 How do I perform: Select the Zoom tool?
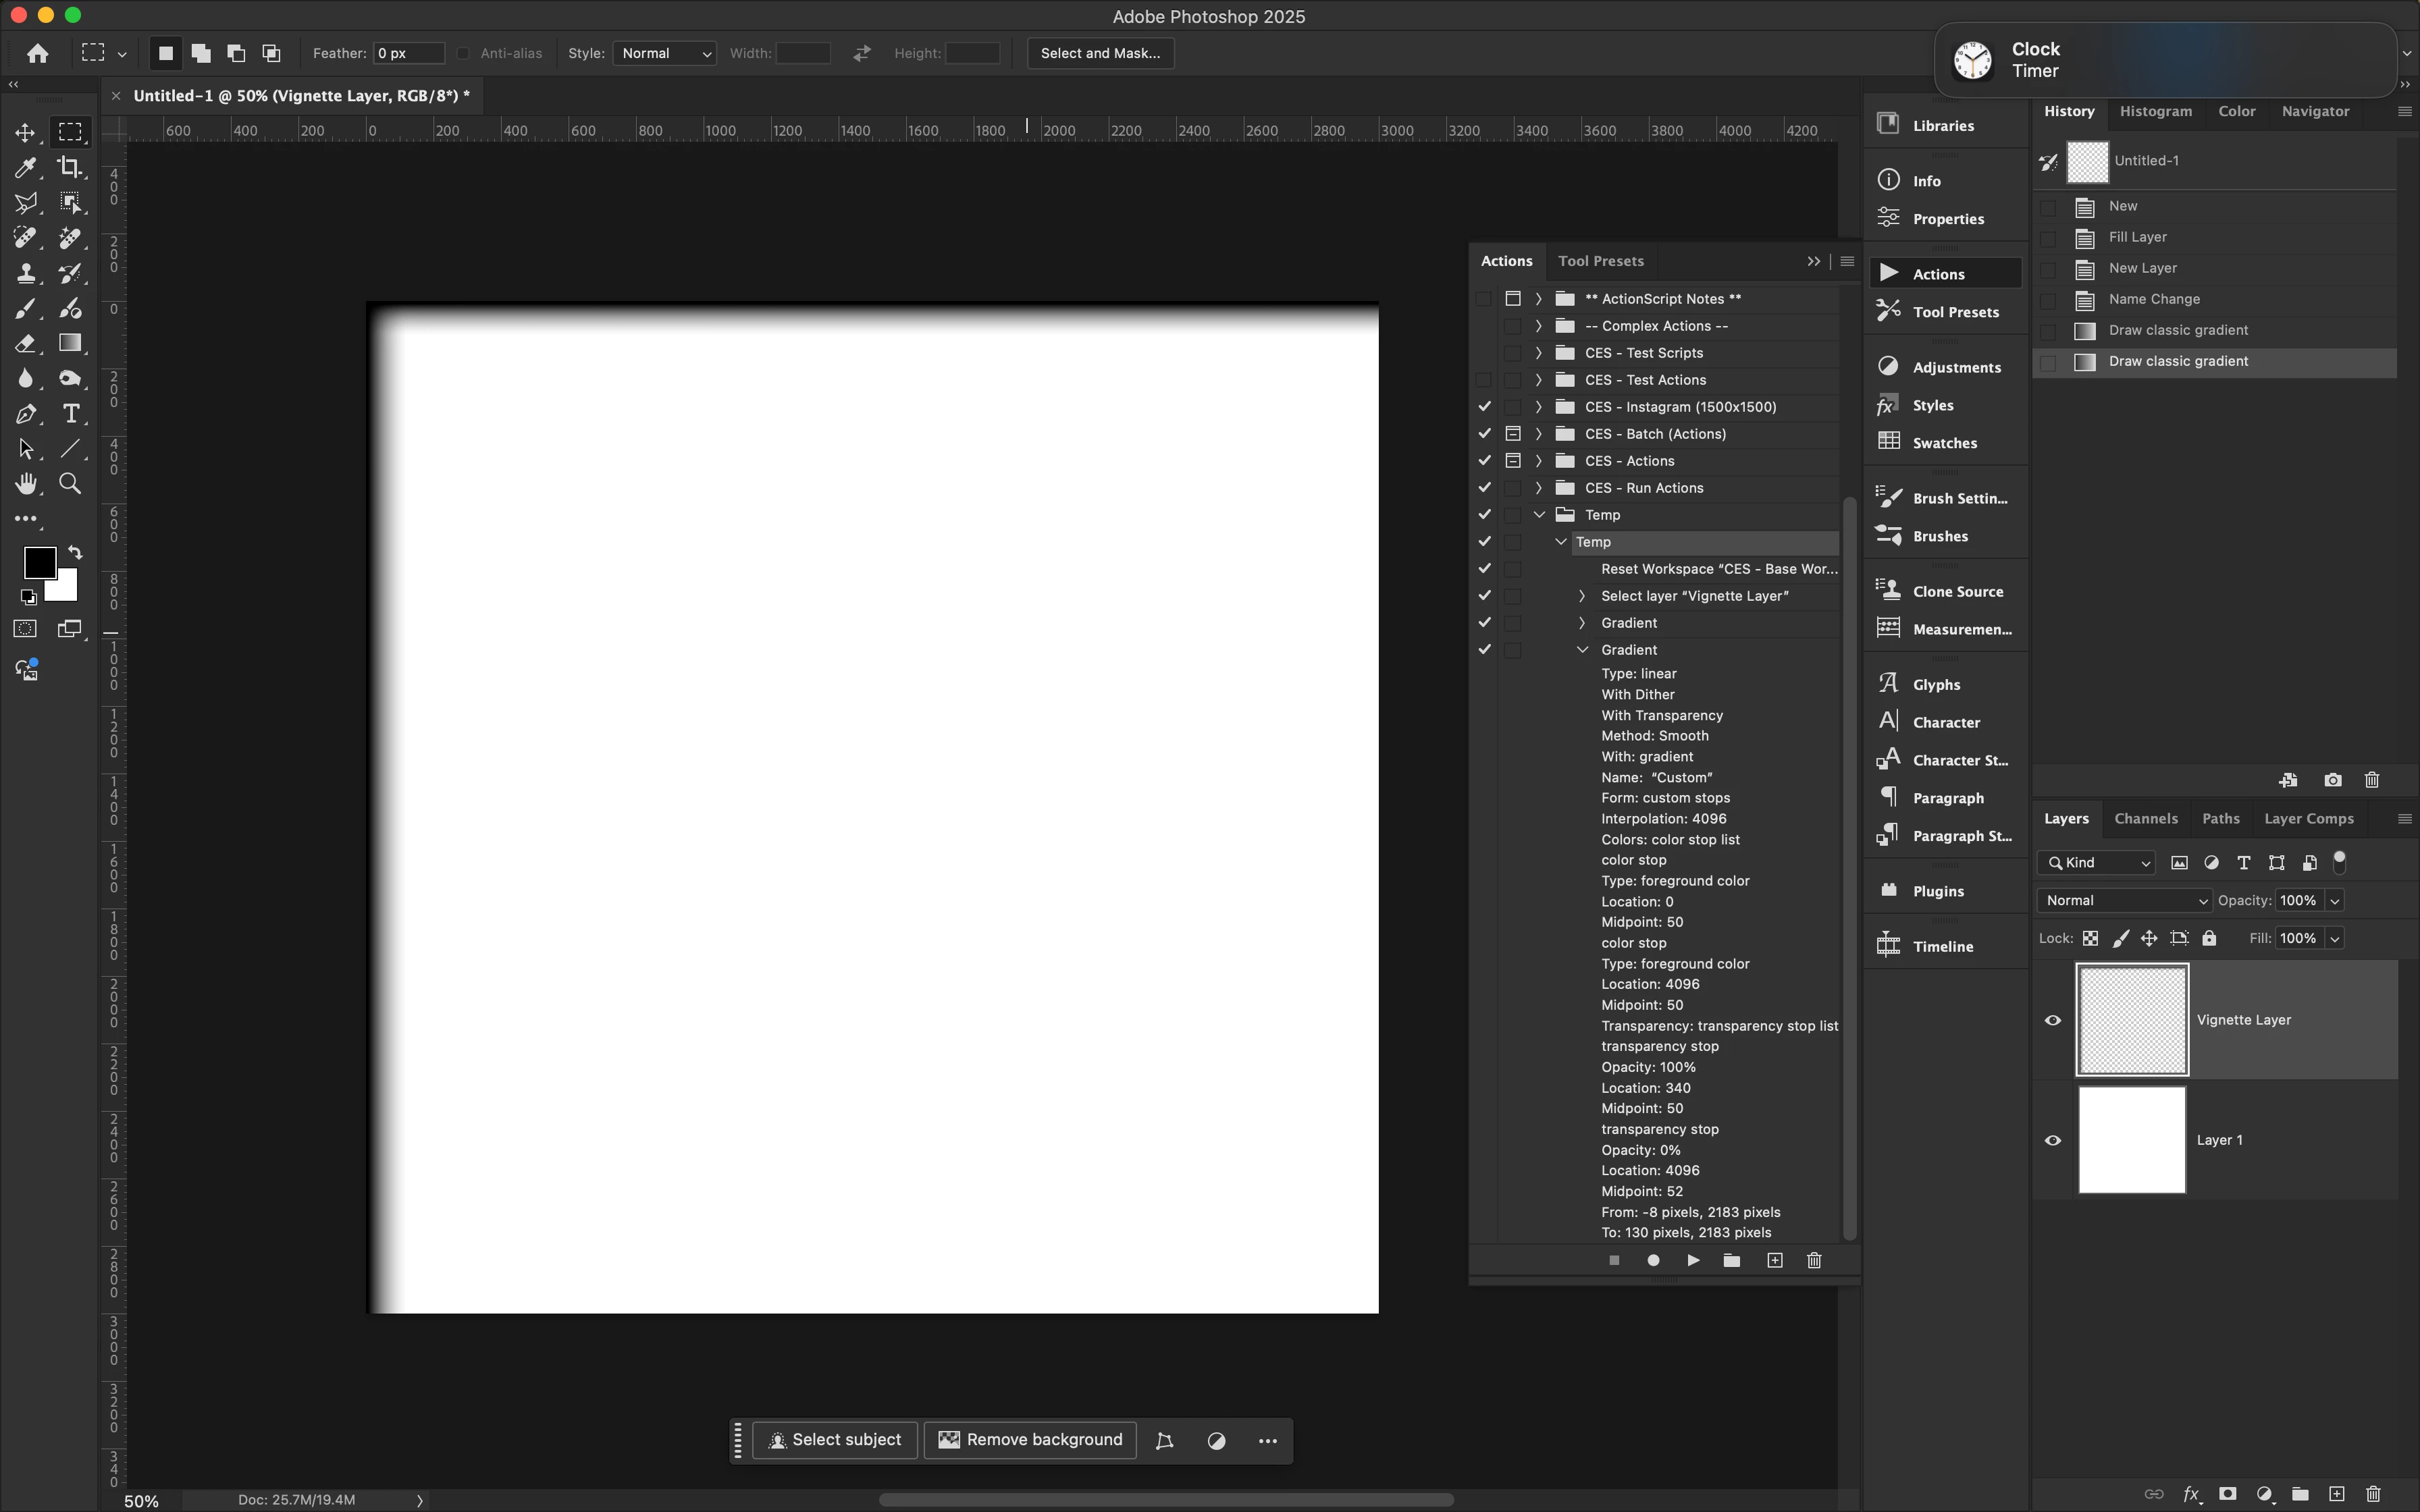pyautogui.click(x=70, y=484)
